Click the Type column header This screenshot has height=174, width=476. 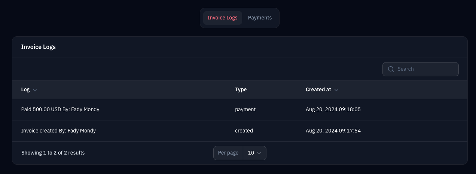tap(241, 90)
